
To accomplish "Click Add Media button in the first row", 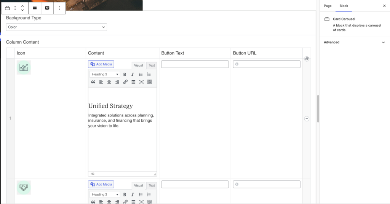I will coord(101,64).
